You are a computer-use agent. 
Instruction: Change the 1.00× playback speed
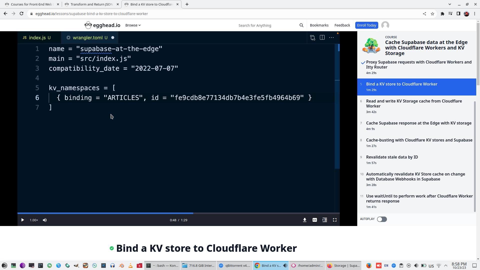coord(34,220)
